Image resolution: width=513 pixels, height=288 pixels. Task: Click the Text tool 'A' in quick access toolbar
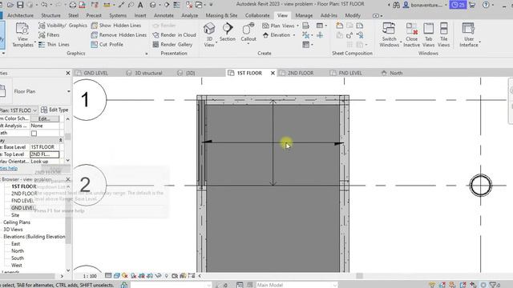pos(140,5)
